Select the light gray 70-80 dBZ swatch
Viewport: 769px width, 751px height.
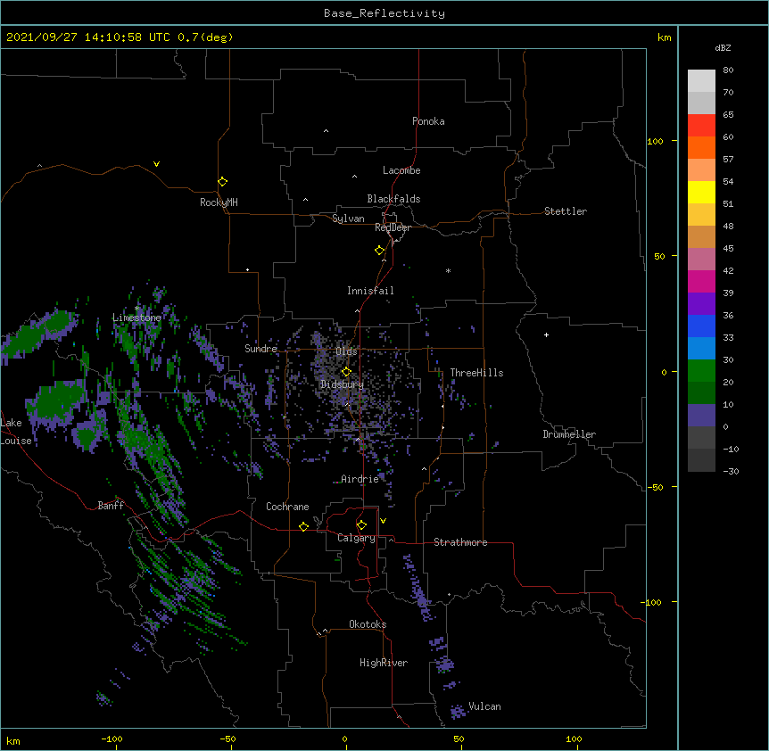click(701, 81)
